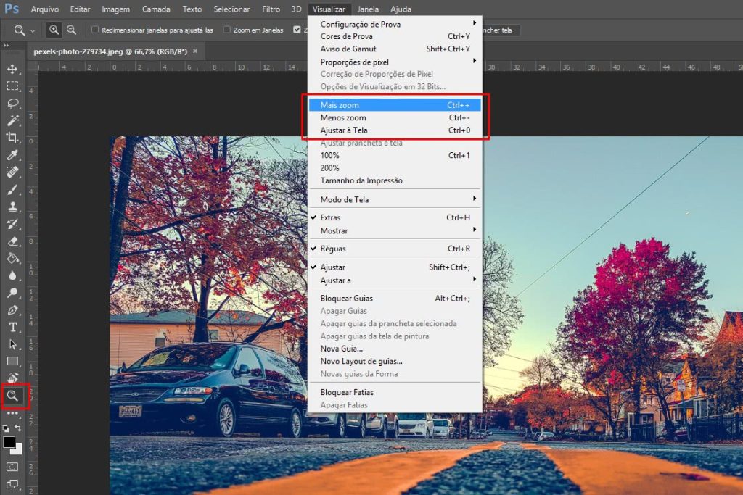This screenshot has width=743, height=495.
Task: Select the Pen tool
Action: (x=13, y=310)
